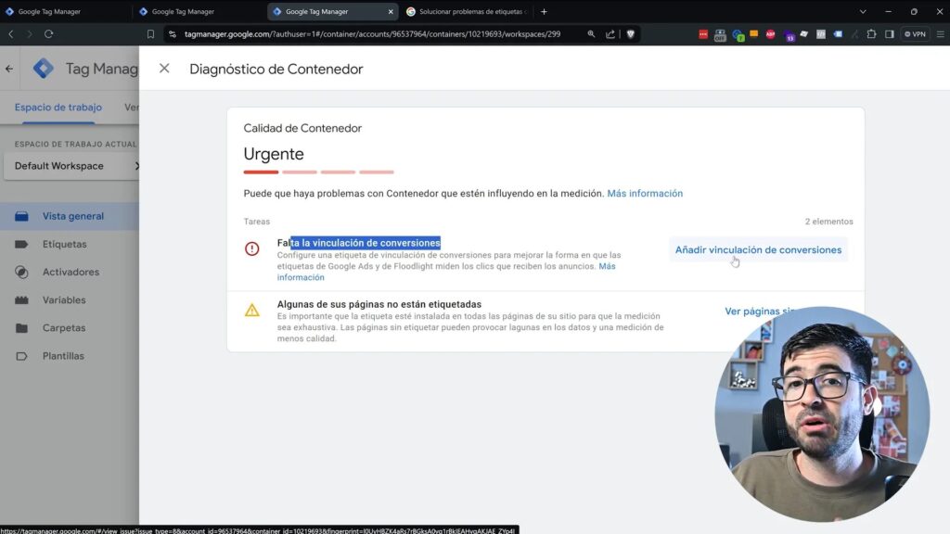This screenshot has width=950, height=534.
Task: Click the red error icon for missing conversion linking
Action: (x=252, y=248)
